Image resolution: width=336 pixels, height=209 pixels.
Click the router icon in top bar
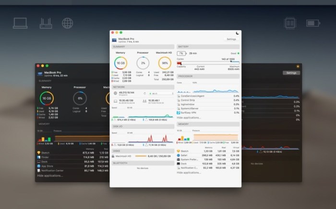[46, 23]
